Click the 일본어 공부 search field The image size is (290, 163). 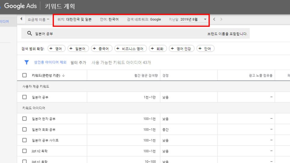[120, 34]
